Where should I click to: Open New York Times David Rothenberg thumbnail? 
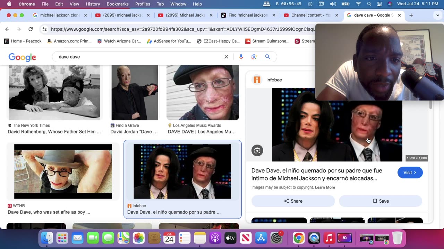(54, 93)
